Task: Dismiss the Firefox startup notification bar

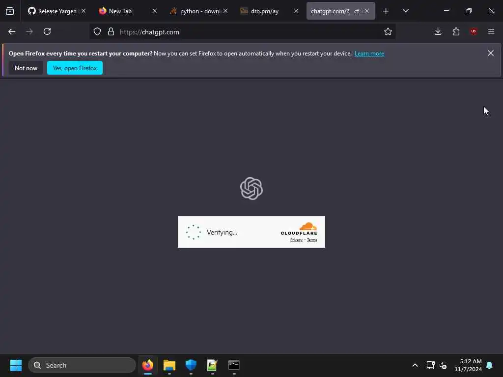Action: point(491,53)
